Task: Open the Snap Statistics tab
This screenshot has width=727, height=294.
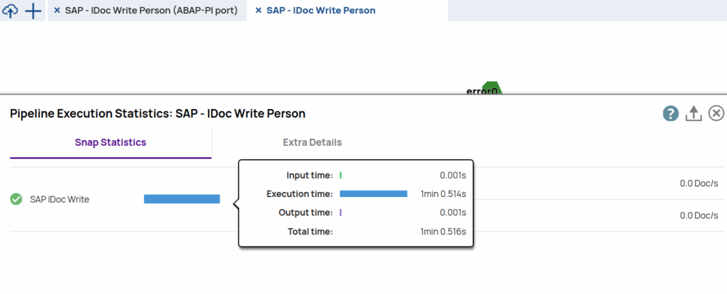Action: [x=110, y=142]
